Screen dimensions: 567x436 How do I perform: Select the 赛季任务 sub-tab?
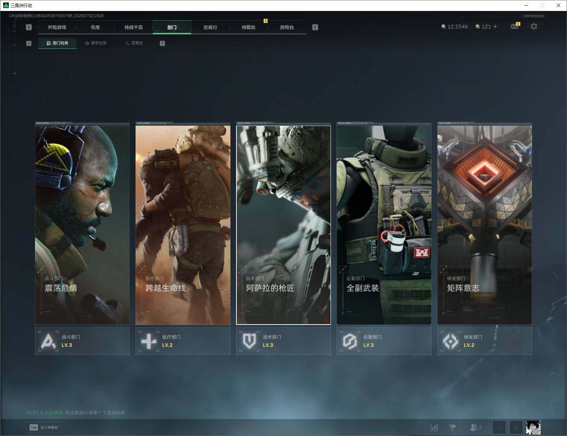(96, 43)
